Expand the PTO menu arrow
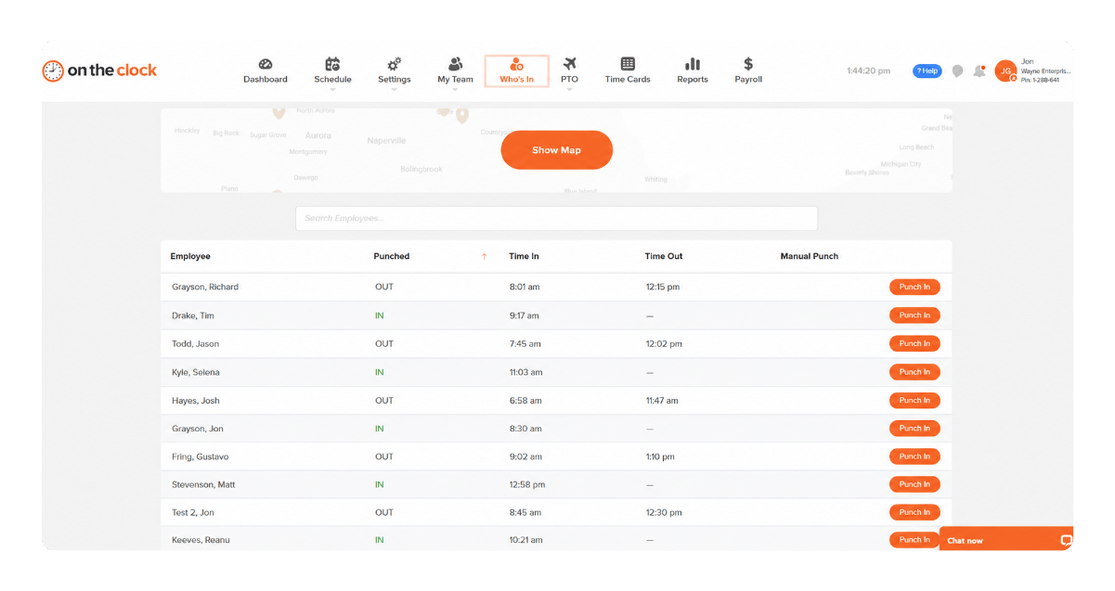This screenshot has height=591, width=1115. pos(569,89)
